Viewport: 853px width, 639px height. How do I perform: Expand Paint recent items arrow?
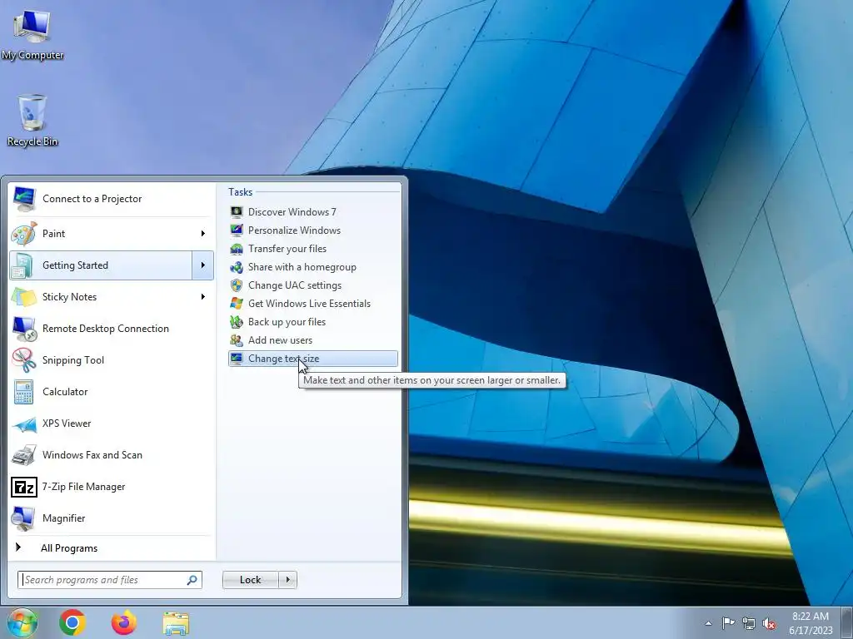203,234
